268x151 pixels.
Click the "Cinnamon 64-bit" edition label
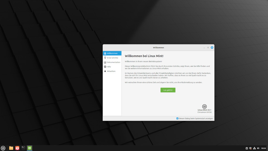point(204,112)
